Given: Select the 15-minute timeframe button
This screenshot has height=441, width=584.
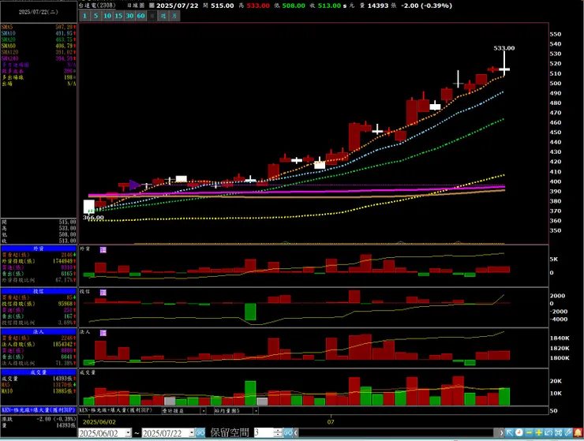Looking at the screenshot, I should (118, 16).
